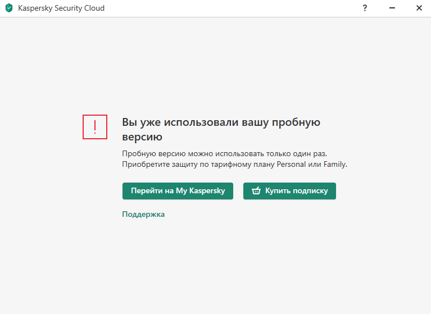Click the Kaspersky shield logo in title bar
The height and width of the screenshot is (314, 431).
click(9, 8)
